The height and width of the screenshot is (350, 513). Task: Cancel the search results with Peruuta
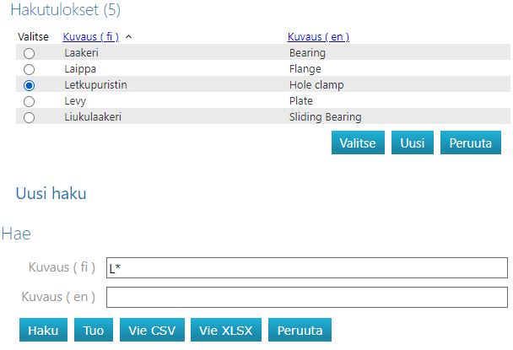point(471,143)
